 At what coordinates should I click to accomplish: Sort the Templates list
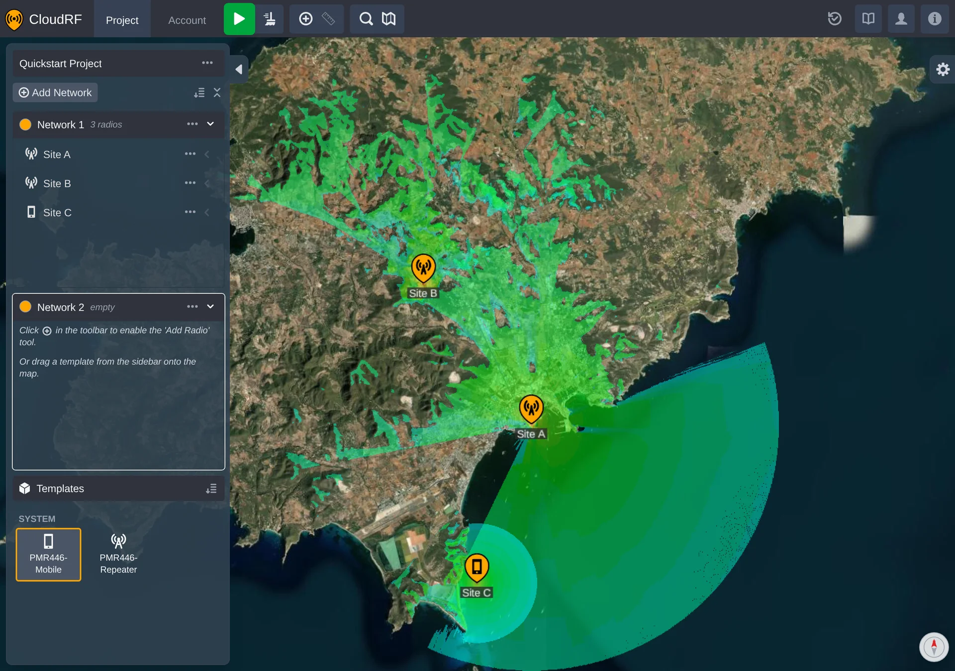(x=211, y=489)
